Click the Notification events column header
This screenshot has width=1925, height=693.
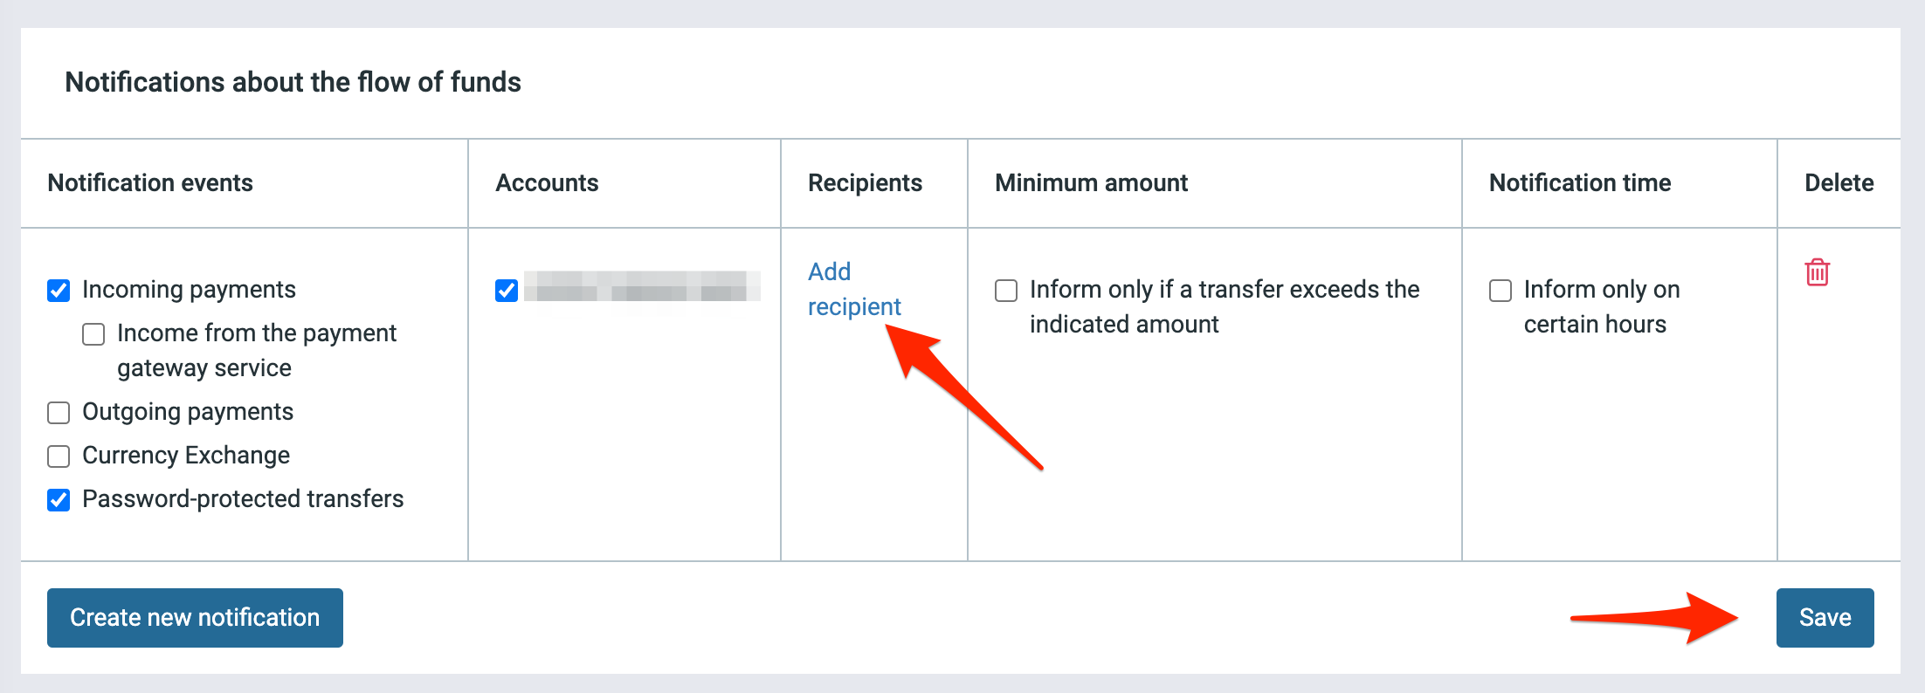pyautogui.click(x=150, y=183)
